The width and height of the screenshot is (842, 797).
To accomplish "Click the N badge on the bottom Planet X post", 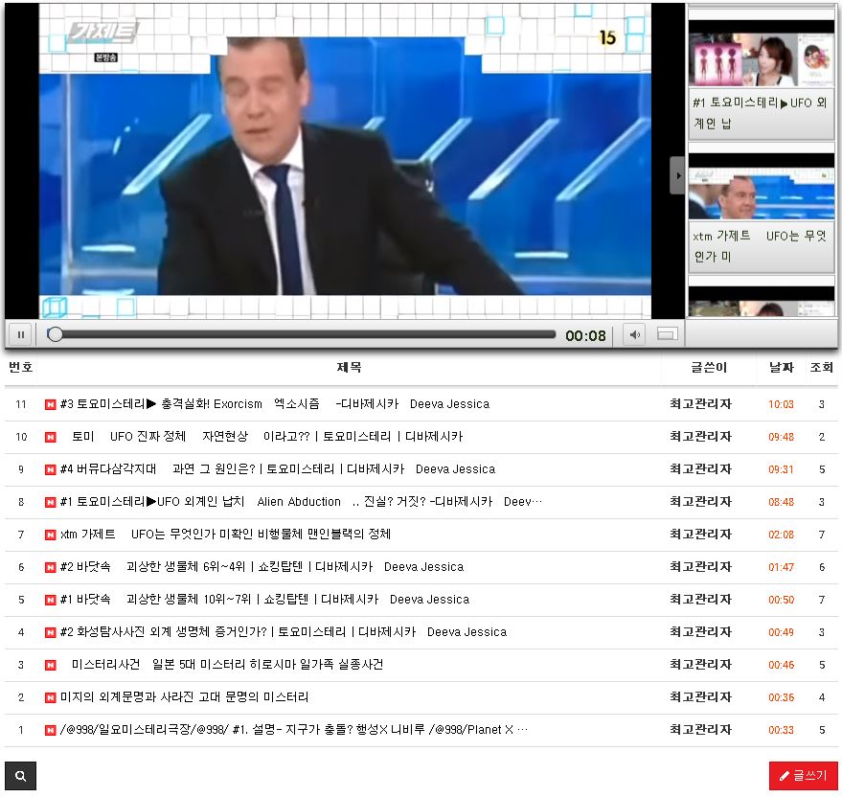I will click(x=48, y=730).
